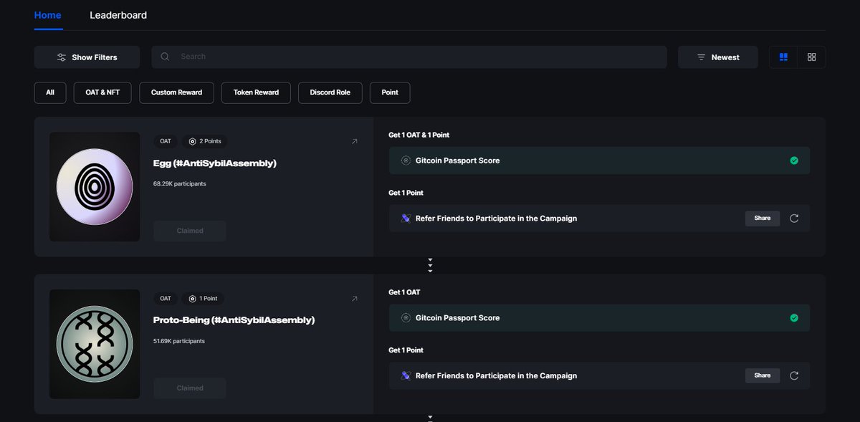
Task: Filter by Token Reward
Action: (256, 92)
